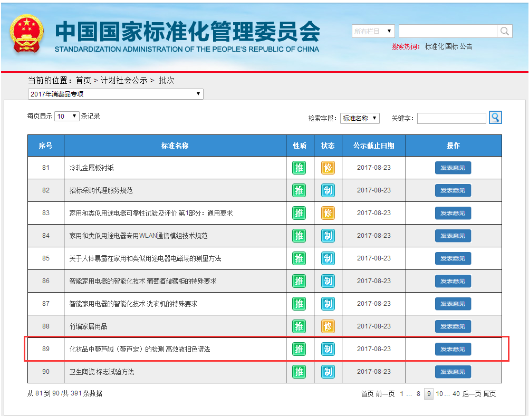Screen dimensions: 529x416
Task: Click 发表意见 button for row 89
Action: (x=453, y=349)
